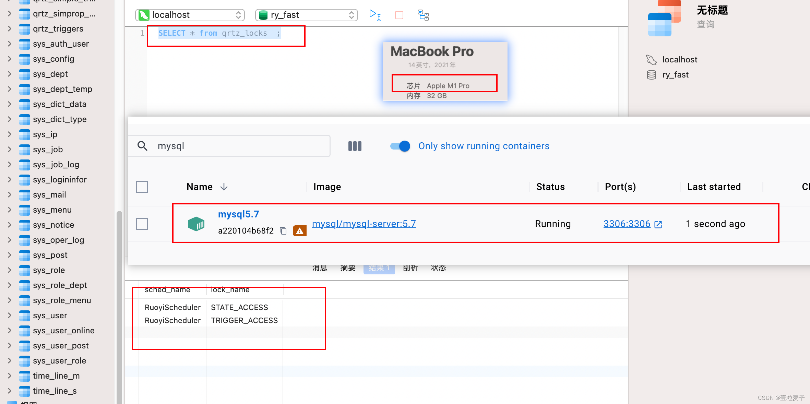Open the localhost connection dropdown

(x=190, y=15)
